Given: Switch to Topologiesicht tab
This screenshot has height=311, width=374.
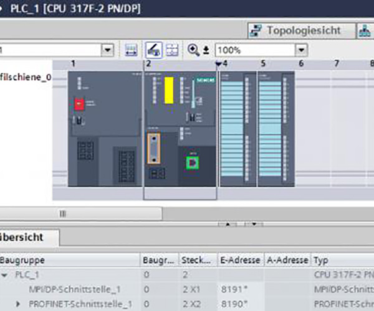Looking at the screenshot, I should coord(302,30).
